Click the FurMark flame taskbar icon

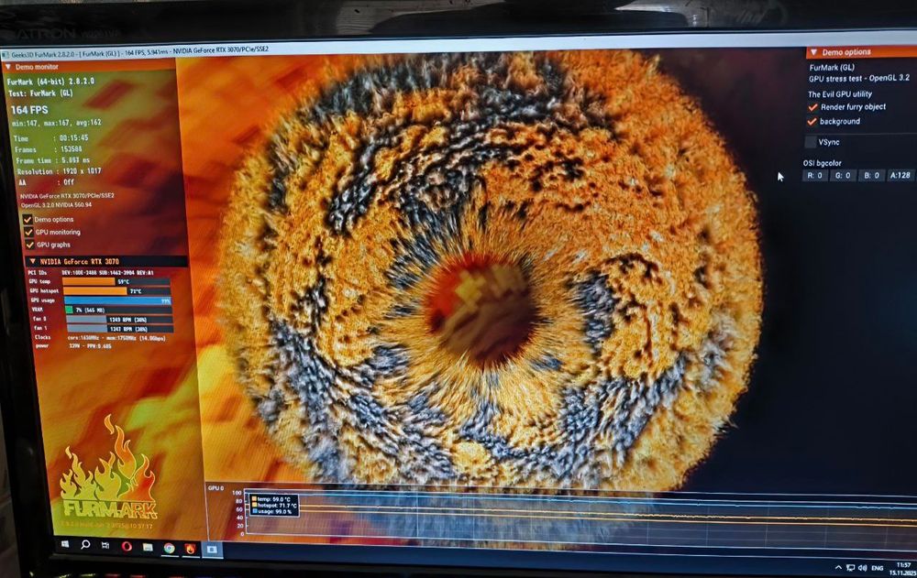(190, 549)
